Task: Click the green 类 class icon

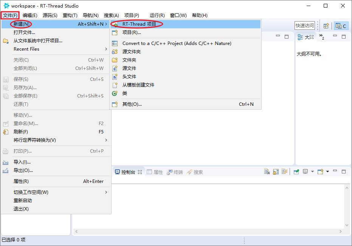Action: coord(115,93)
